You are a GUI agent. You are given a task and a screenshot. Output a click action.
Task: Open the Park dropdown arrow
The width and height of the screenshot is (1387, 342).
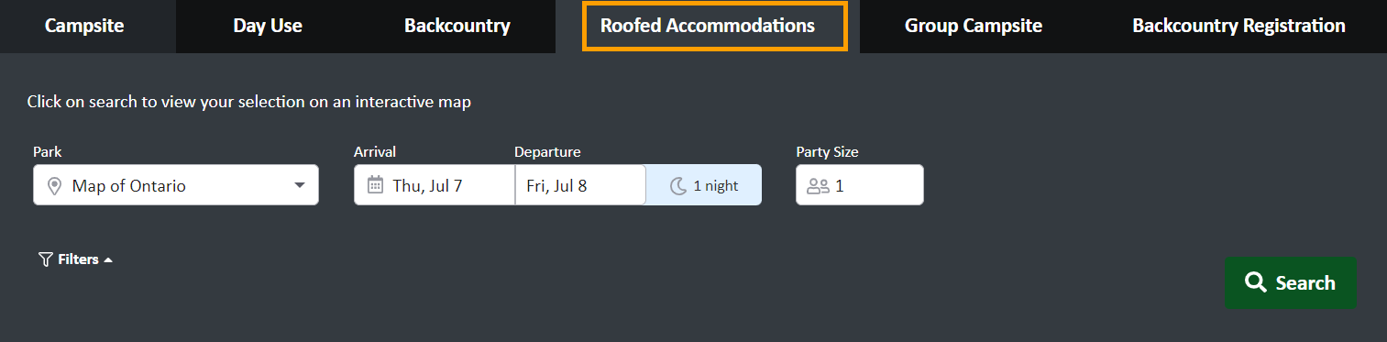click(x=300, y=185)
